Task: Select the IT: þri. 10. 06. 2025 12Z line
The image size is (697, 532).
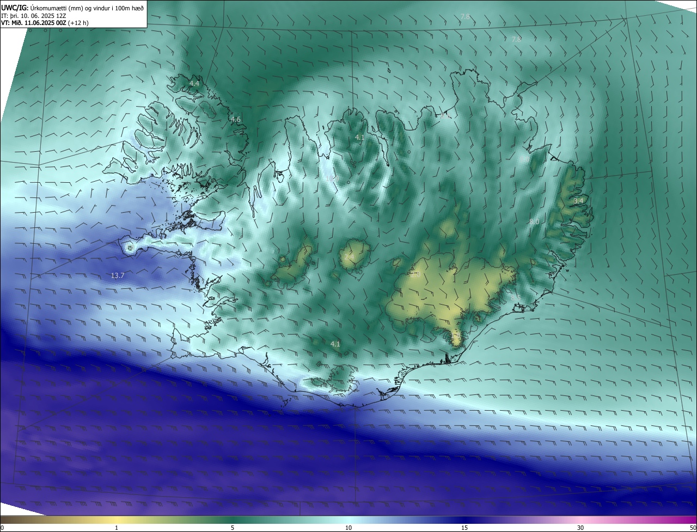Action: click(x=34, y=15)
